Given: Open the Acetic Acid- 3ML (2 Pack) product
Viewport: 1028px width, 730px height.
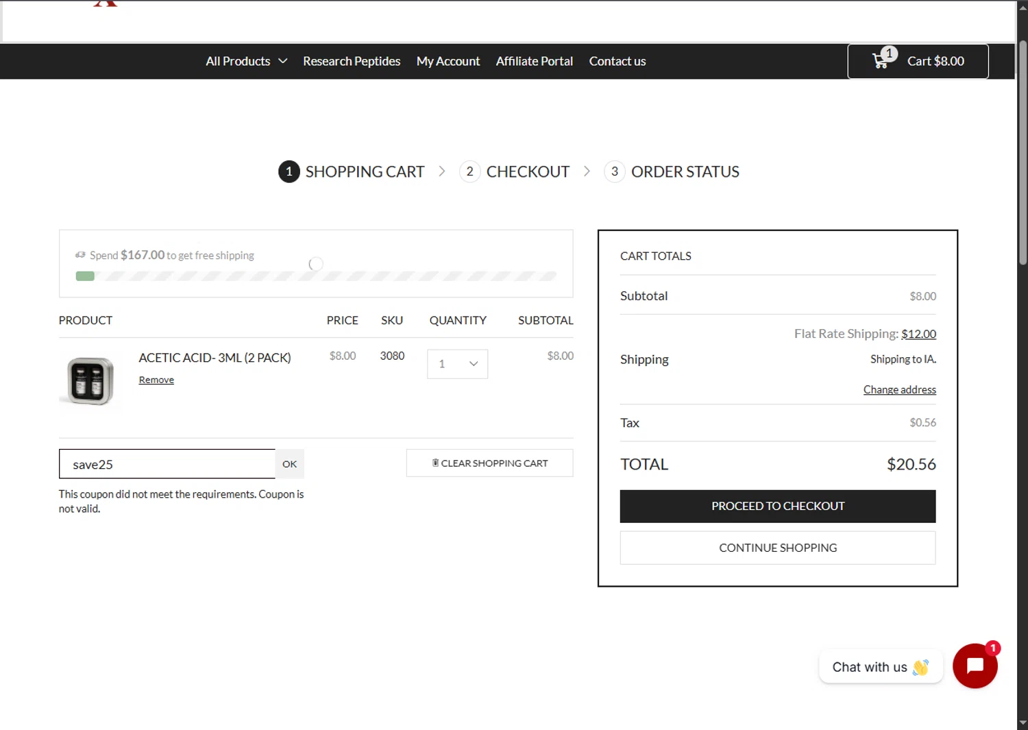Looking at the screenshot, I should click(x=215, y=358).
